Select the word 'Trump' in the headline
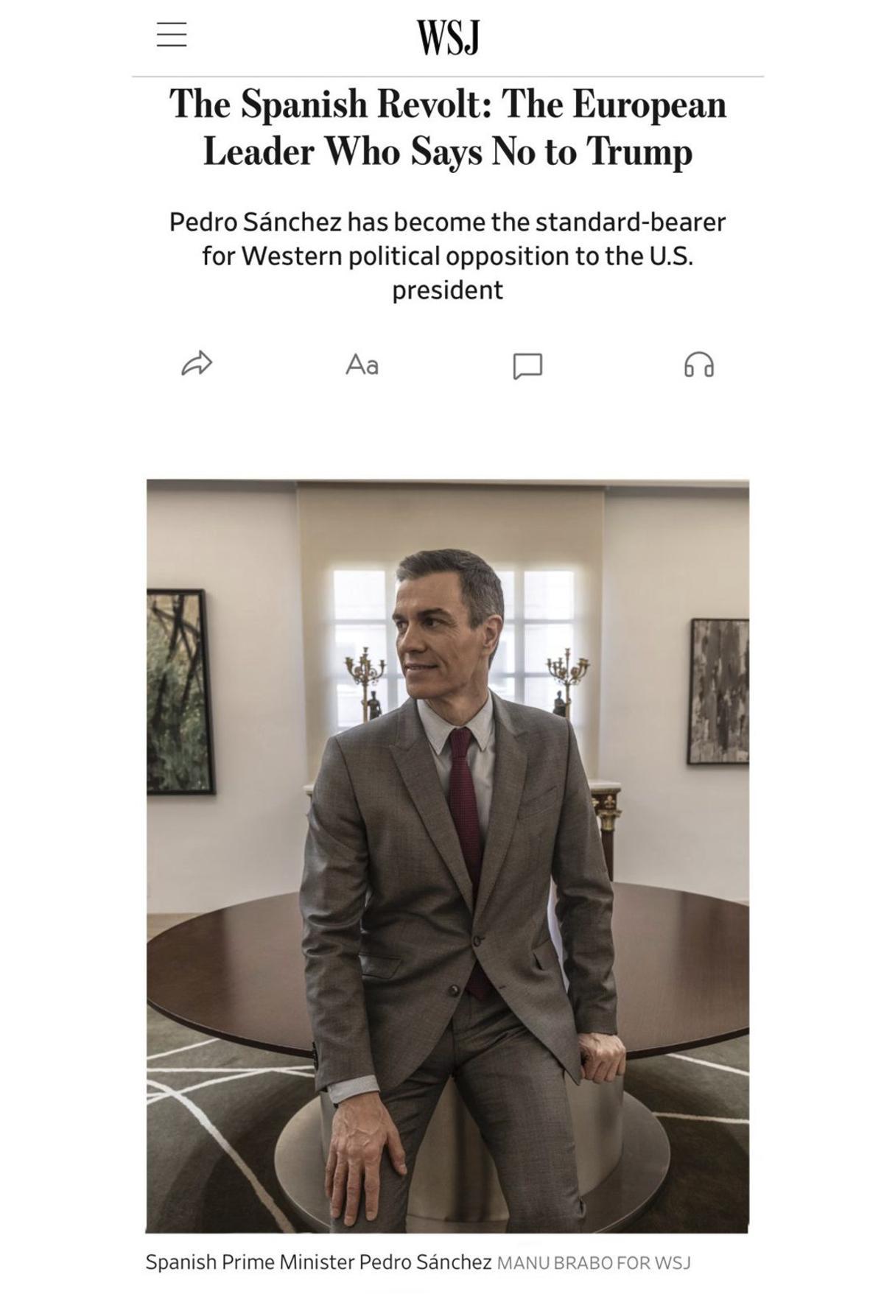The height and width of the screenshot is (1294, 884). pyautogui.click(x=640, y=152)
